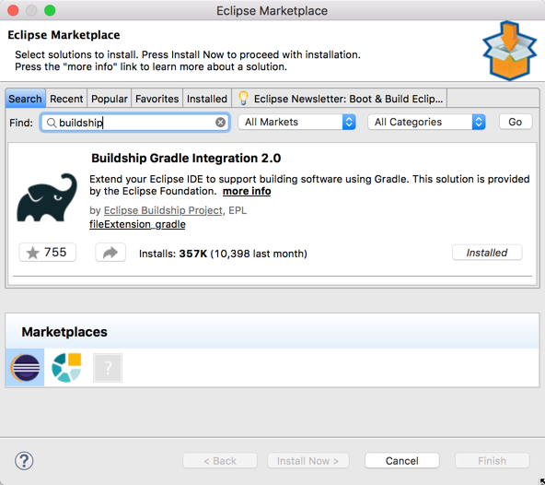Image resolution: width=545 pixels, height=485 pixels.
Task: Click the Gradle elephant logo
Action: tap(47, 197)
